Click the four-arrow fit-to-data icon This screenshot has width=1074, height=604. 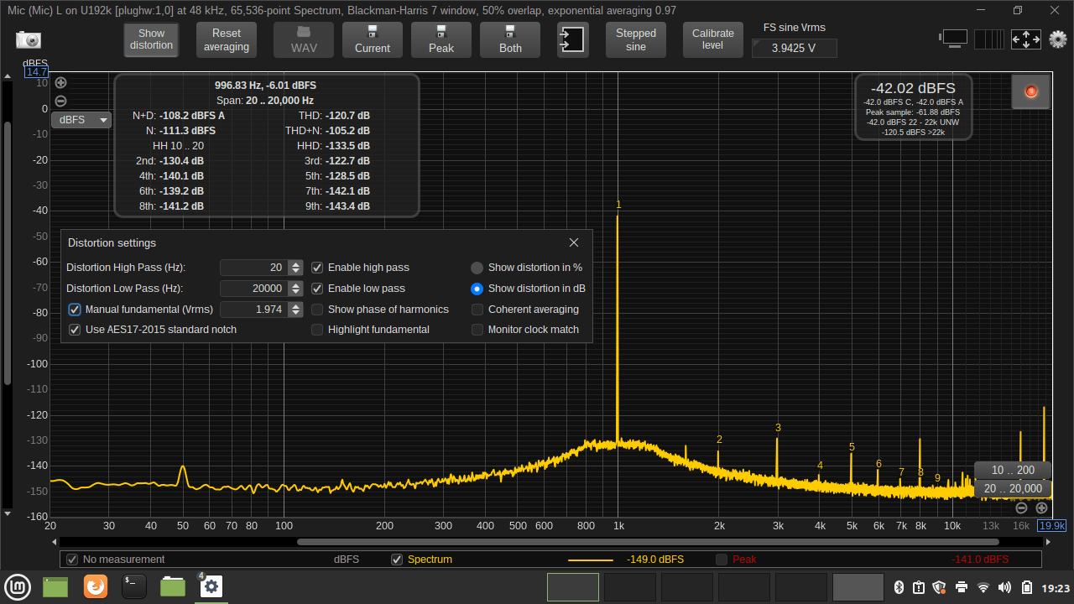coord(1026,39)
